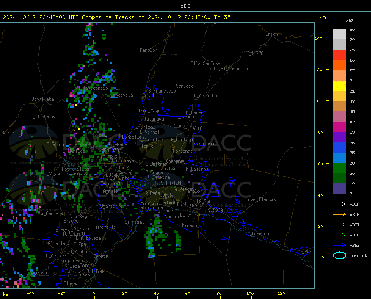Click the cyan VBCT arrow in legend
Image resolution: width=371 pixels, height=299 pixels.
click(340, 225)
